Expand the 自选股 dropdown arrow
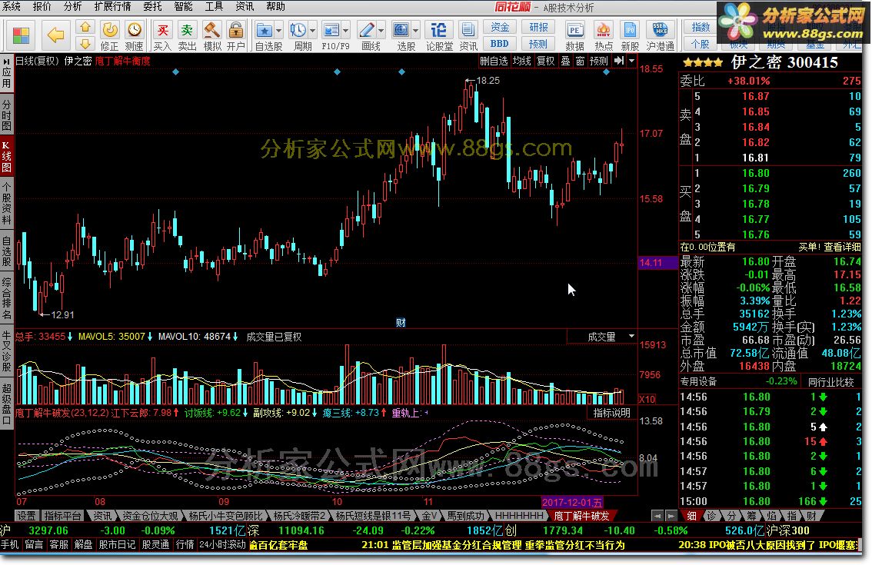This screenshot has height=565, width=872. click(278, 30)
